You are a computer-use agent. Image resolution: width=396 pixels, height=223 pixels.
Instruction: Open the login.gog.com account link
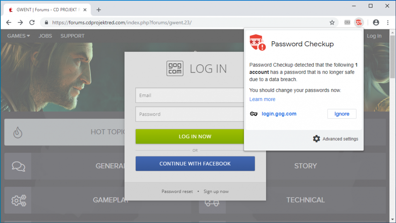tap(279, 114)
